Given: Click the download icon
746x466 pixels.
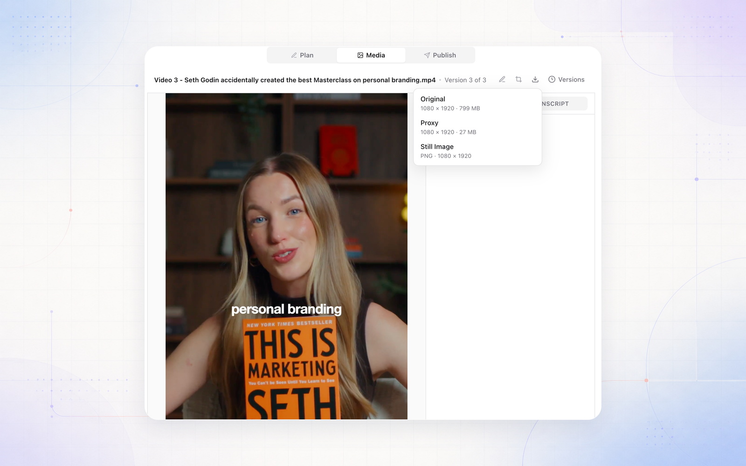Looking at the screenshot, I should pos(535,80).
